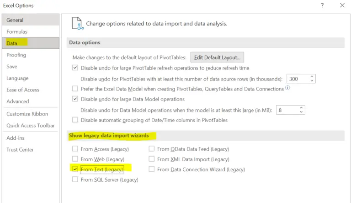The height and width of the screenshot is (203, 351).
Task: Enable Prefer the Excel Data Model checkbox
Action: (x=75, y=88)
